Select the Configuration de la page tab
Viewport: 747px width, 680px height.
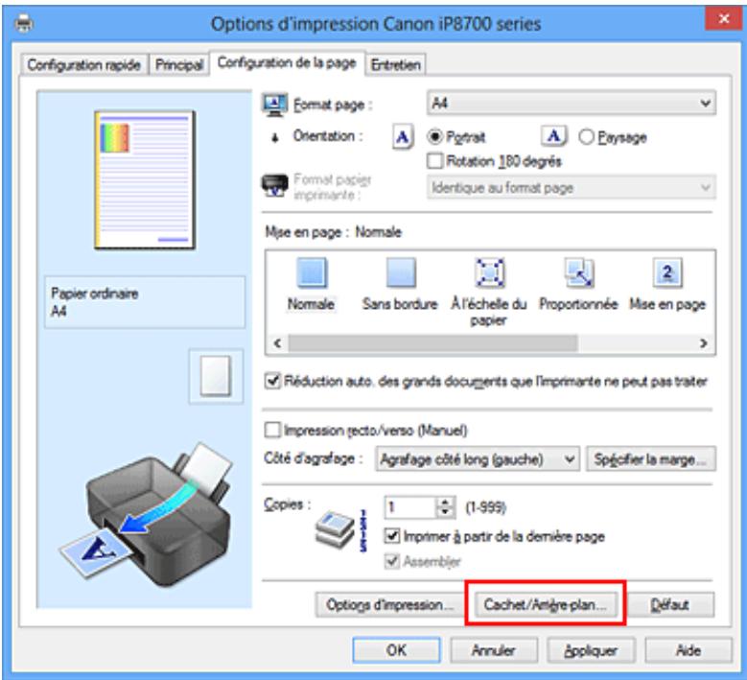click(x=287, y=63)
